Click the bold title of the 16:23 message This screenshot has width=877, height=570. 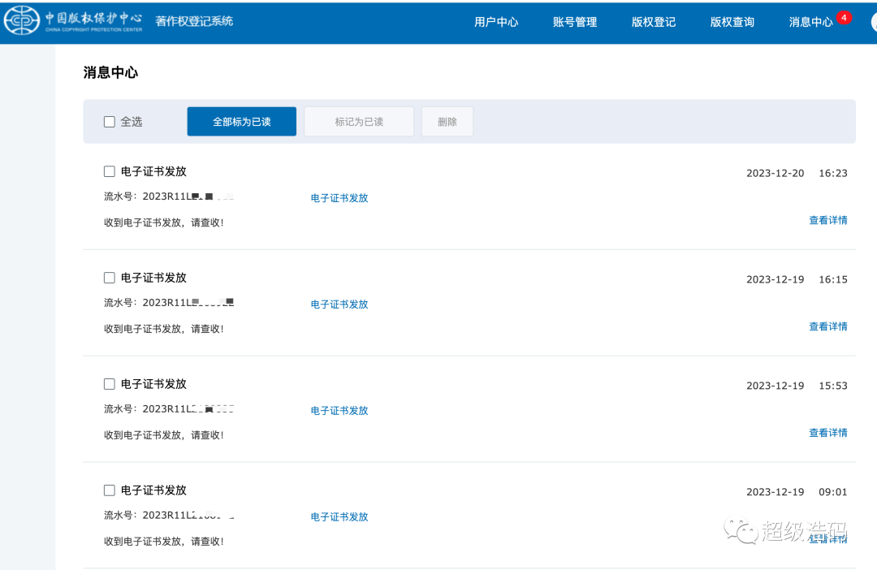pyautogui.click(x=153, y=171)
